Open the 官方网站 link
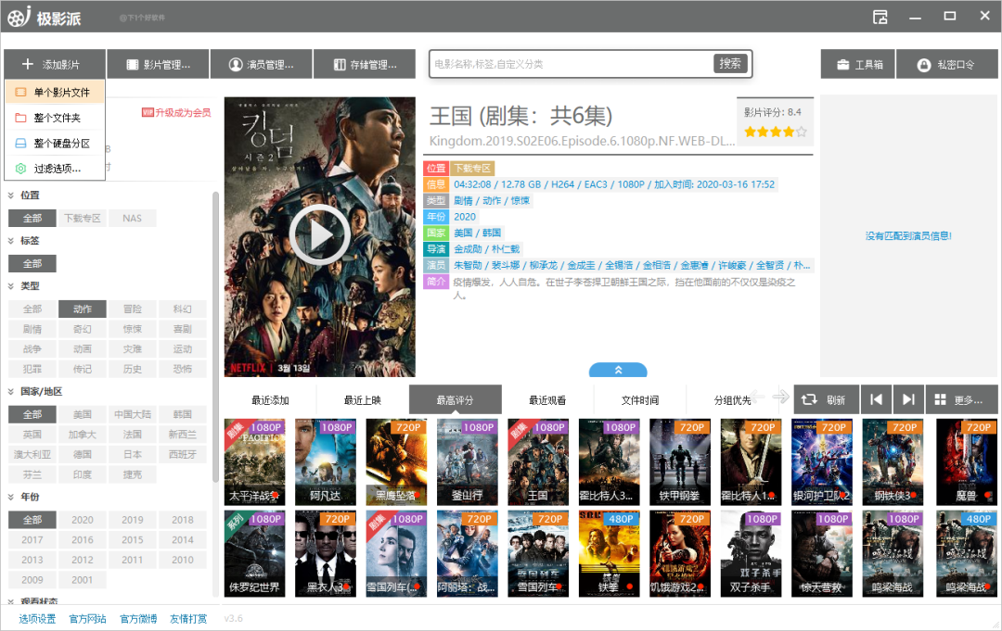 (87, 619)
